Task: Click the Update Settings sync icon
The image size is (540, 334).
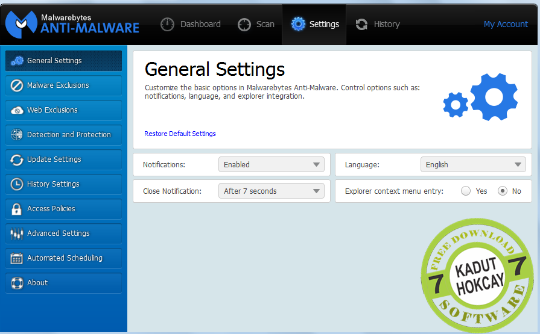Action: tap(16, 160)
